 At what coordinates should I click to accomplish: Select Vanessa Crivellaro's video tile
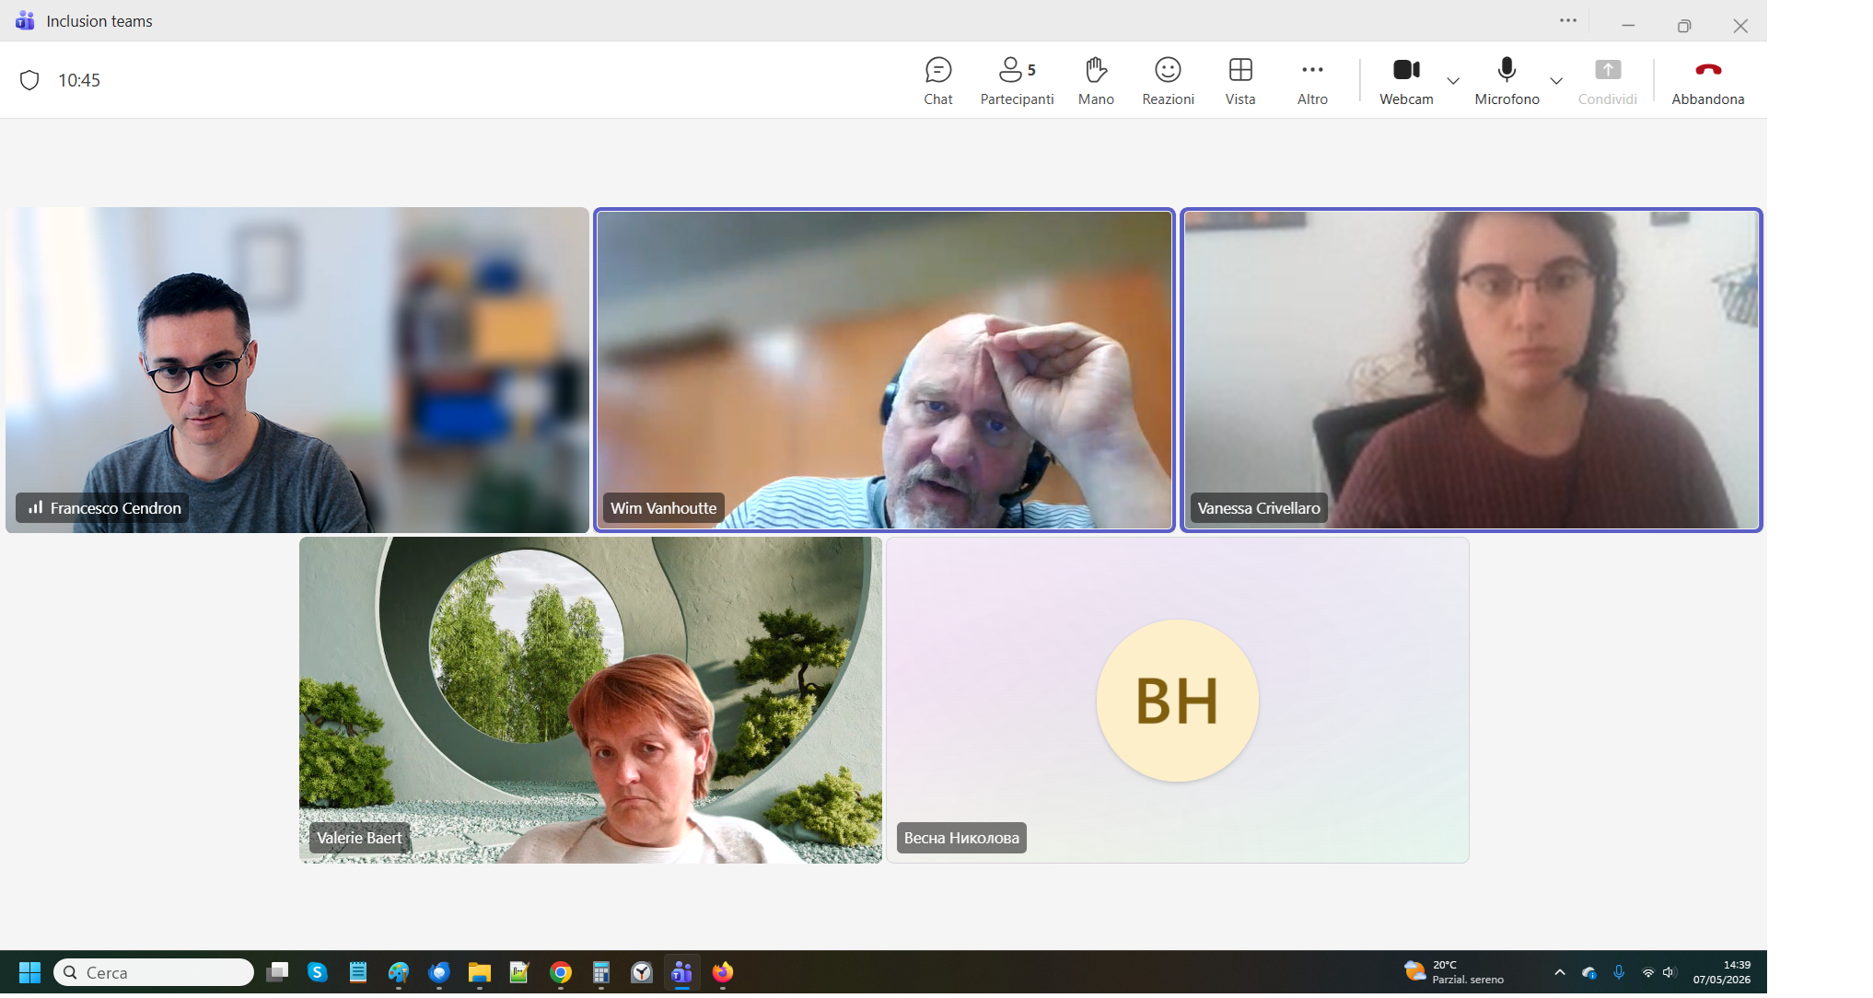click(x=1471, y=370)
